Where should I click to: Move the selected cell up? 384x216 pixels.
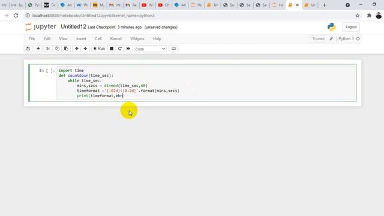(x=77, y=49)
